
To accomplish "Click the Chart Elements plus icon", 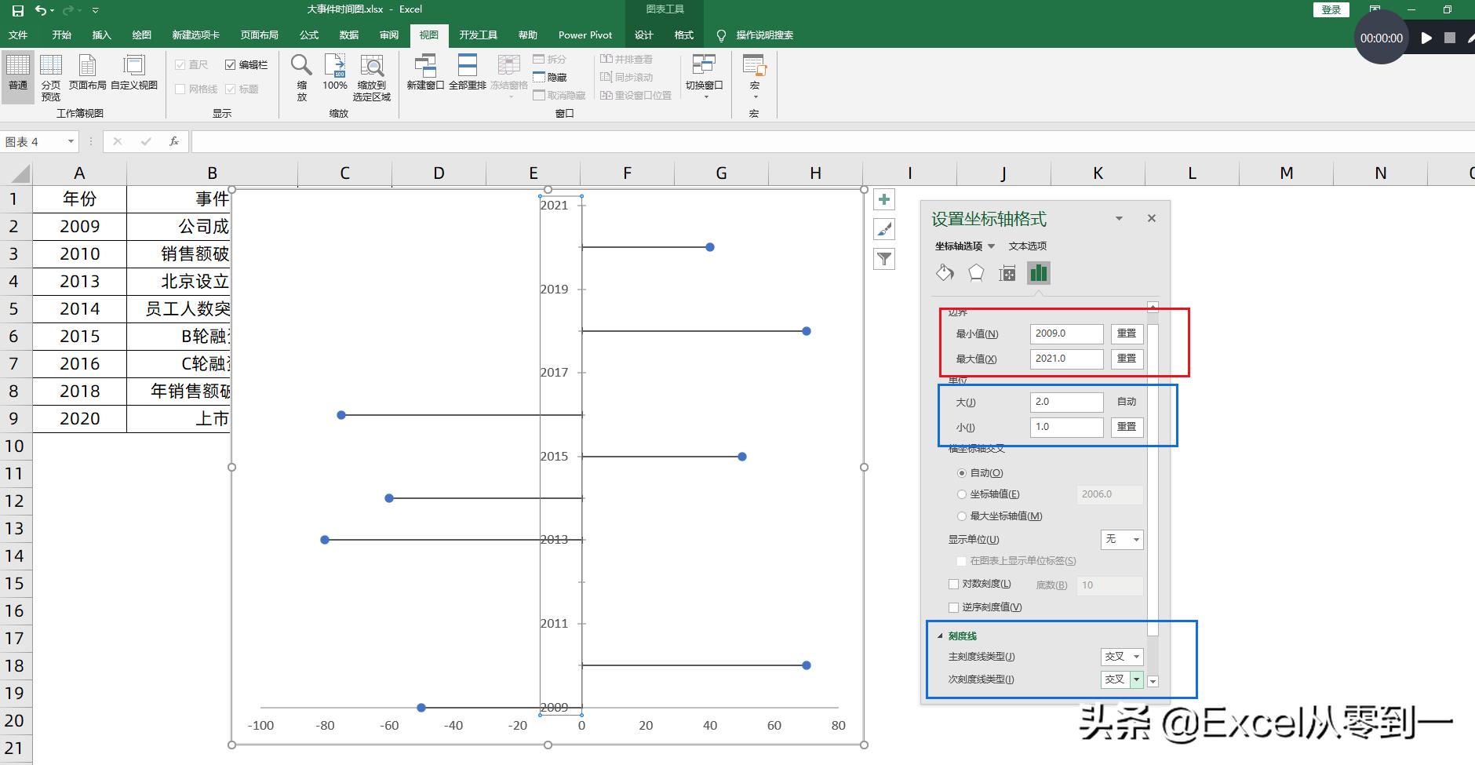I will click(x=884, y=200).
